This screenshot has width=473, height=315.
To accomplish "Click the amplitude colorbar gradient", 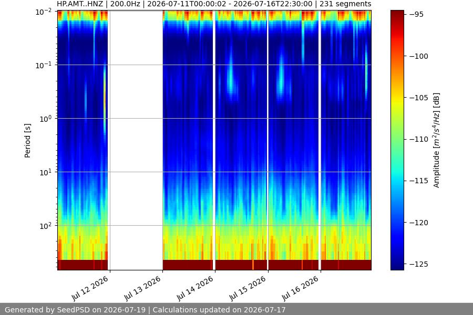I will click(397, 140).
